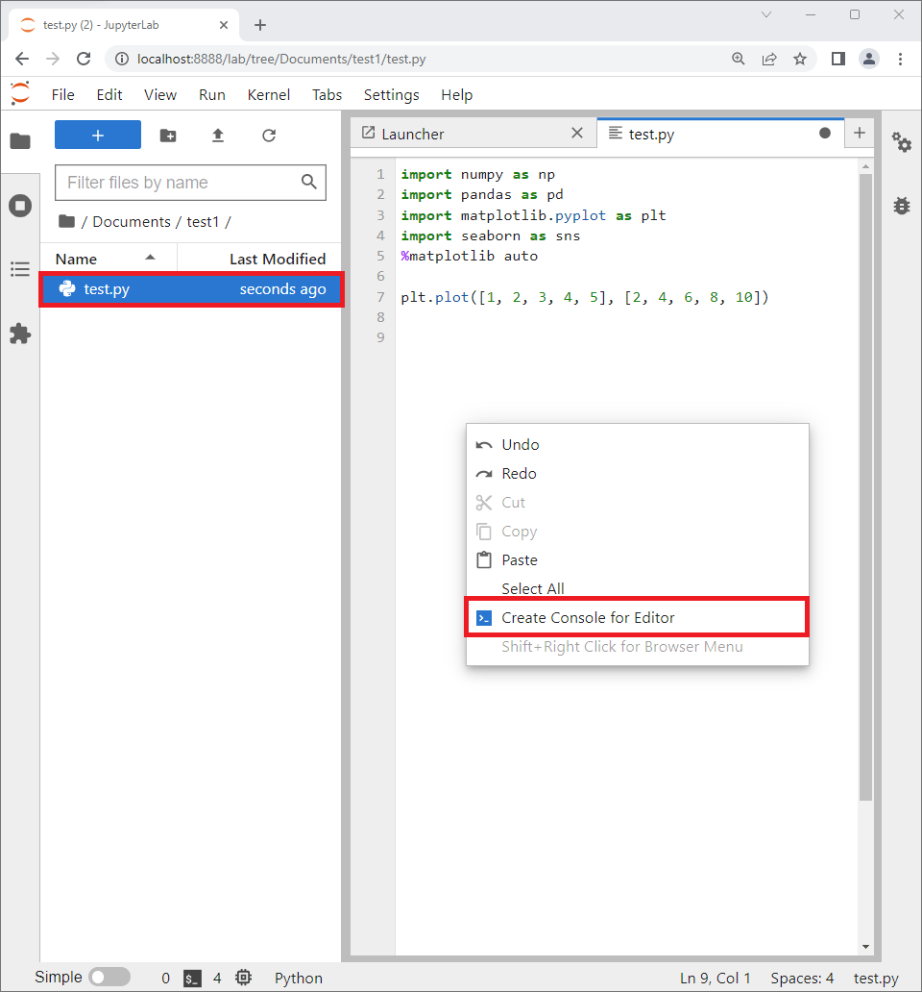Open the property inspector gears icon
922x992 pixels.
pos(901,142)
